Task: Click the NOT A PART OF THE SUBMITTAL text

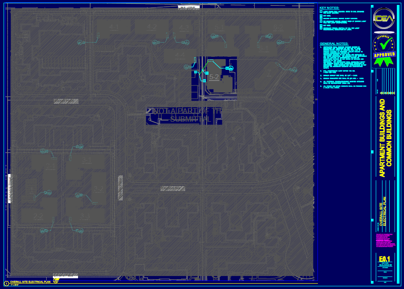Action: pyautogui.click(x=185, y=115)
